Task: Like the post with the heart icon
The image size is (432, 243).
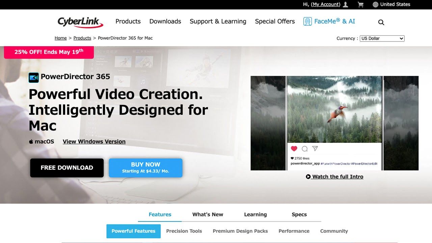Action: (294, 148)
